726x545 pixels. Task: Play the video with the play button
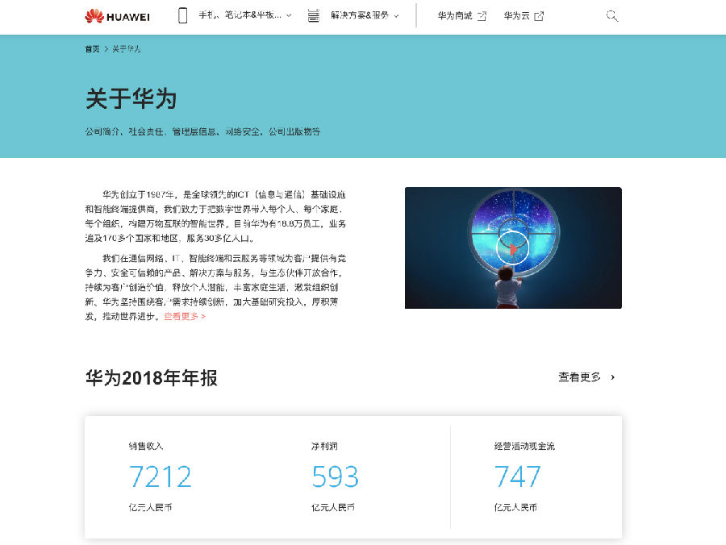tap(512, 248)
